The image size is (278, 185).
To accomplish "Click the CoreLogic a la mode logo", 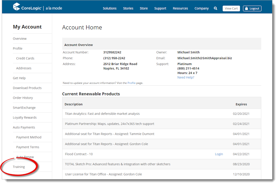I will pyautogui.click(x=37, y=7).
